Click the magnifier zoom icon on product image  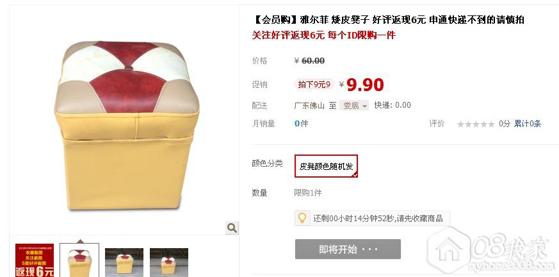tap(232, 228)
